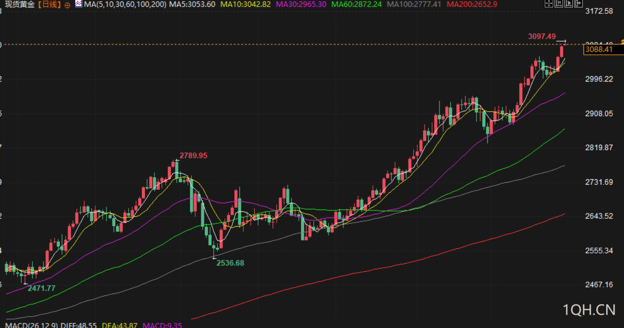This screenshot has height=328, width=624.
Task: Click the green MA60 value label
Action: pos(357,4)
